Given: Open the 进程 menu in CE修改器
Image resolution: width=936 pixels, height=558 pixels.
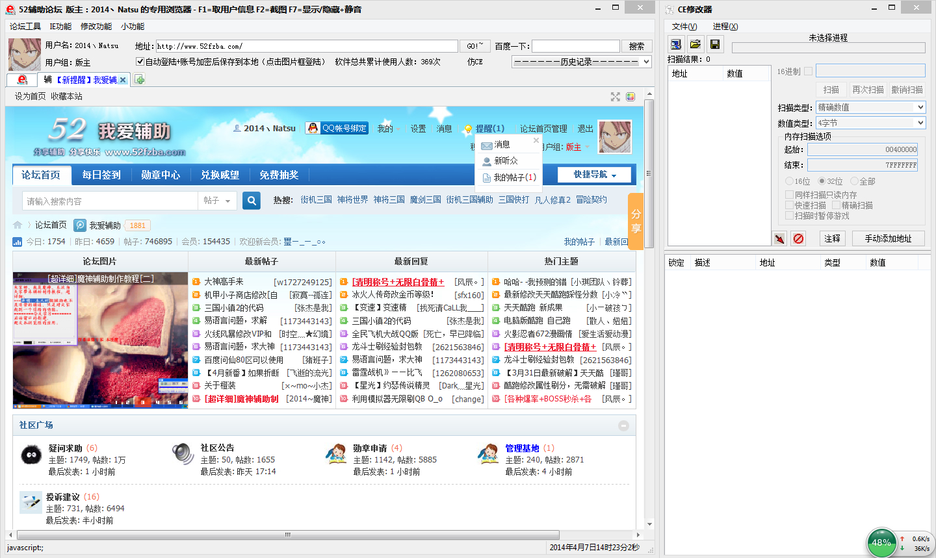Looking at the screenshot, I should coord(725,27).
